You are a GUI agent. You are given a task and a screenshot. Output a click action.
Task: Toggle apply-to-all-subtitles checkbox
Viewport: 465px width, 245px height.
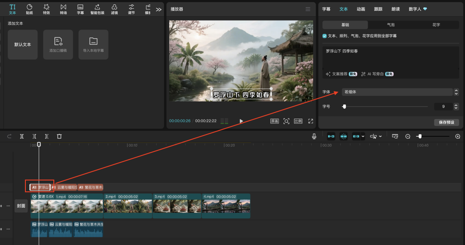point(325,36)
